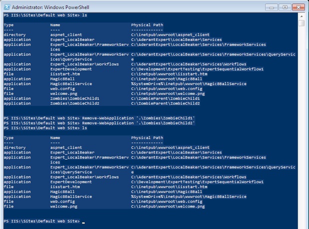Close the Administrator PowerShell window
This screenshot has width=309, height=229.
[298, 7]
